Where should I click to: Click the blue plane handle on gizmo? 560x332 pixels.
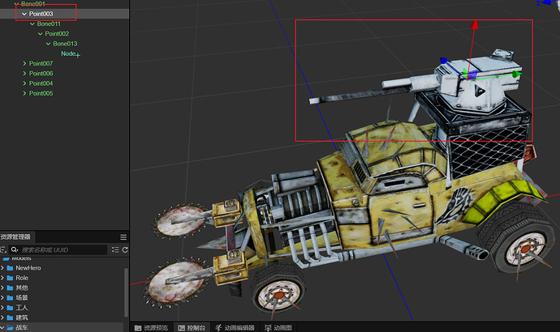pos(472,74)
